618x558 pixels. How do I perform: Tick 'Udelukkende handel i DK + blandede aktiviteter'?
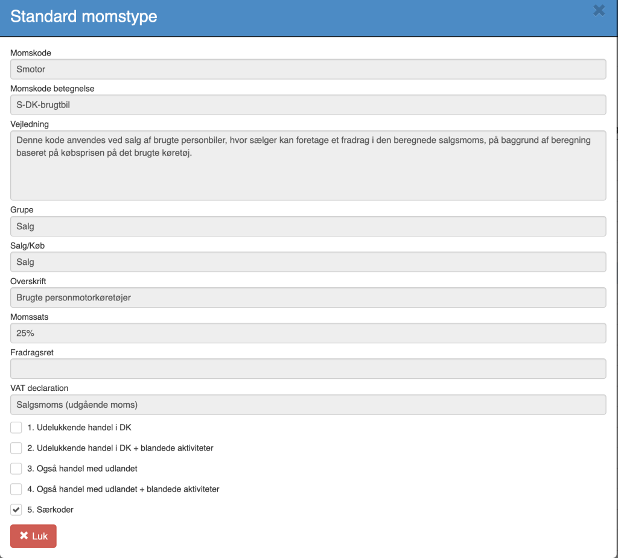[x=16, y=448]
